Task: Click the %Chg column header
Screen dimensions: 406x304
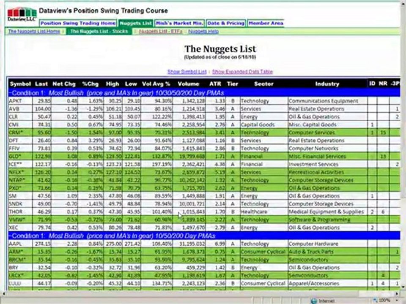Action: 91,84
